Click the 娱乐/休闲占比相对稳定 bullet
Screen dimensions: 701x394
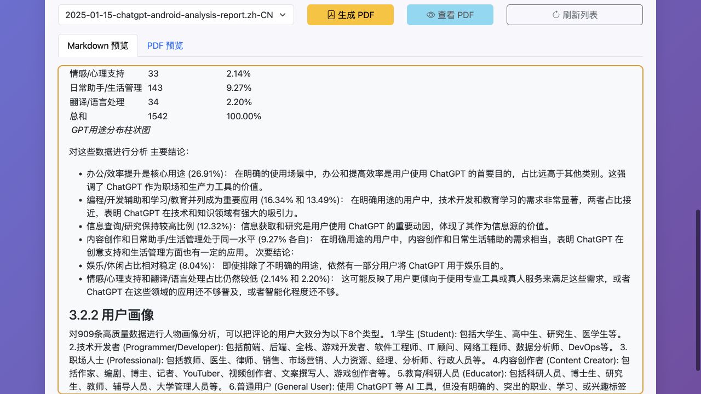(296, 265)
